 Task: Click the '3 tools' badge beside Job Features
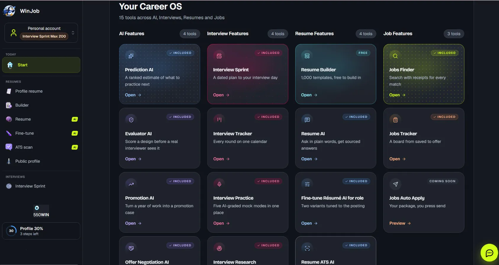pos(454,34)
